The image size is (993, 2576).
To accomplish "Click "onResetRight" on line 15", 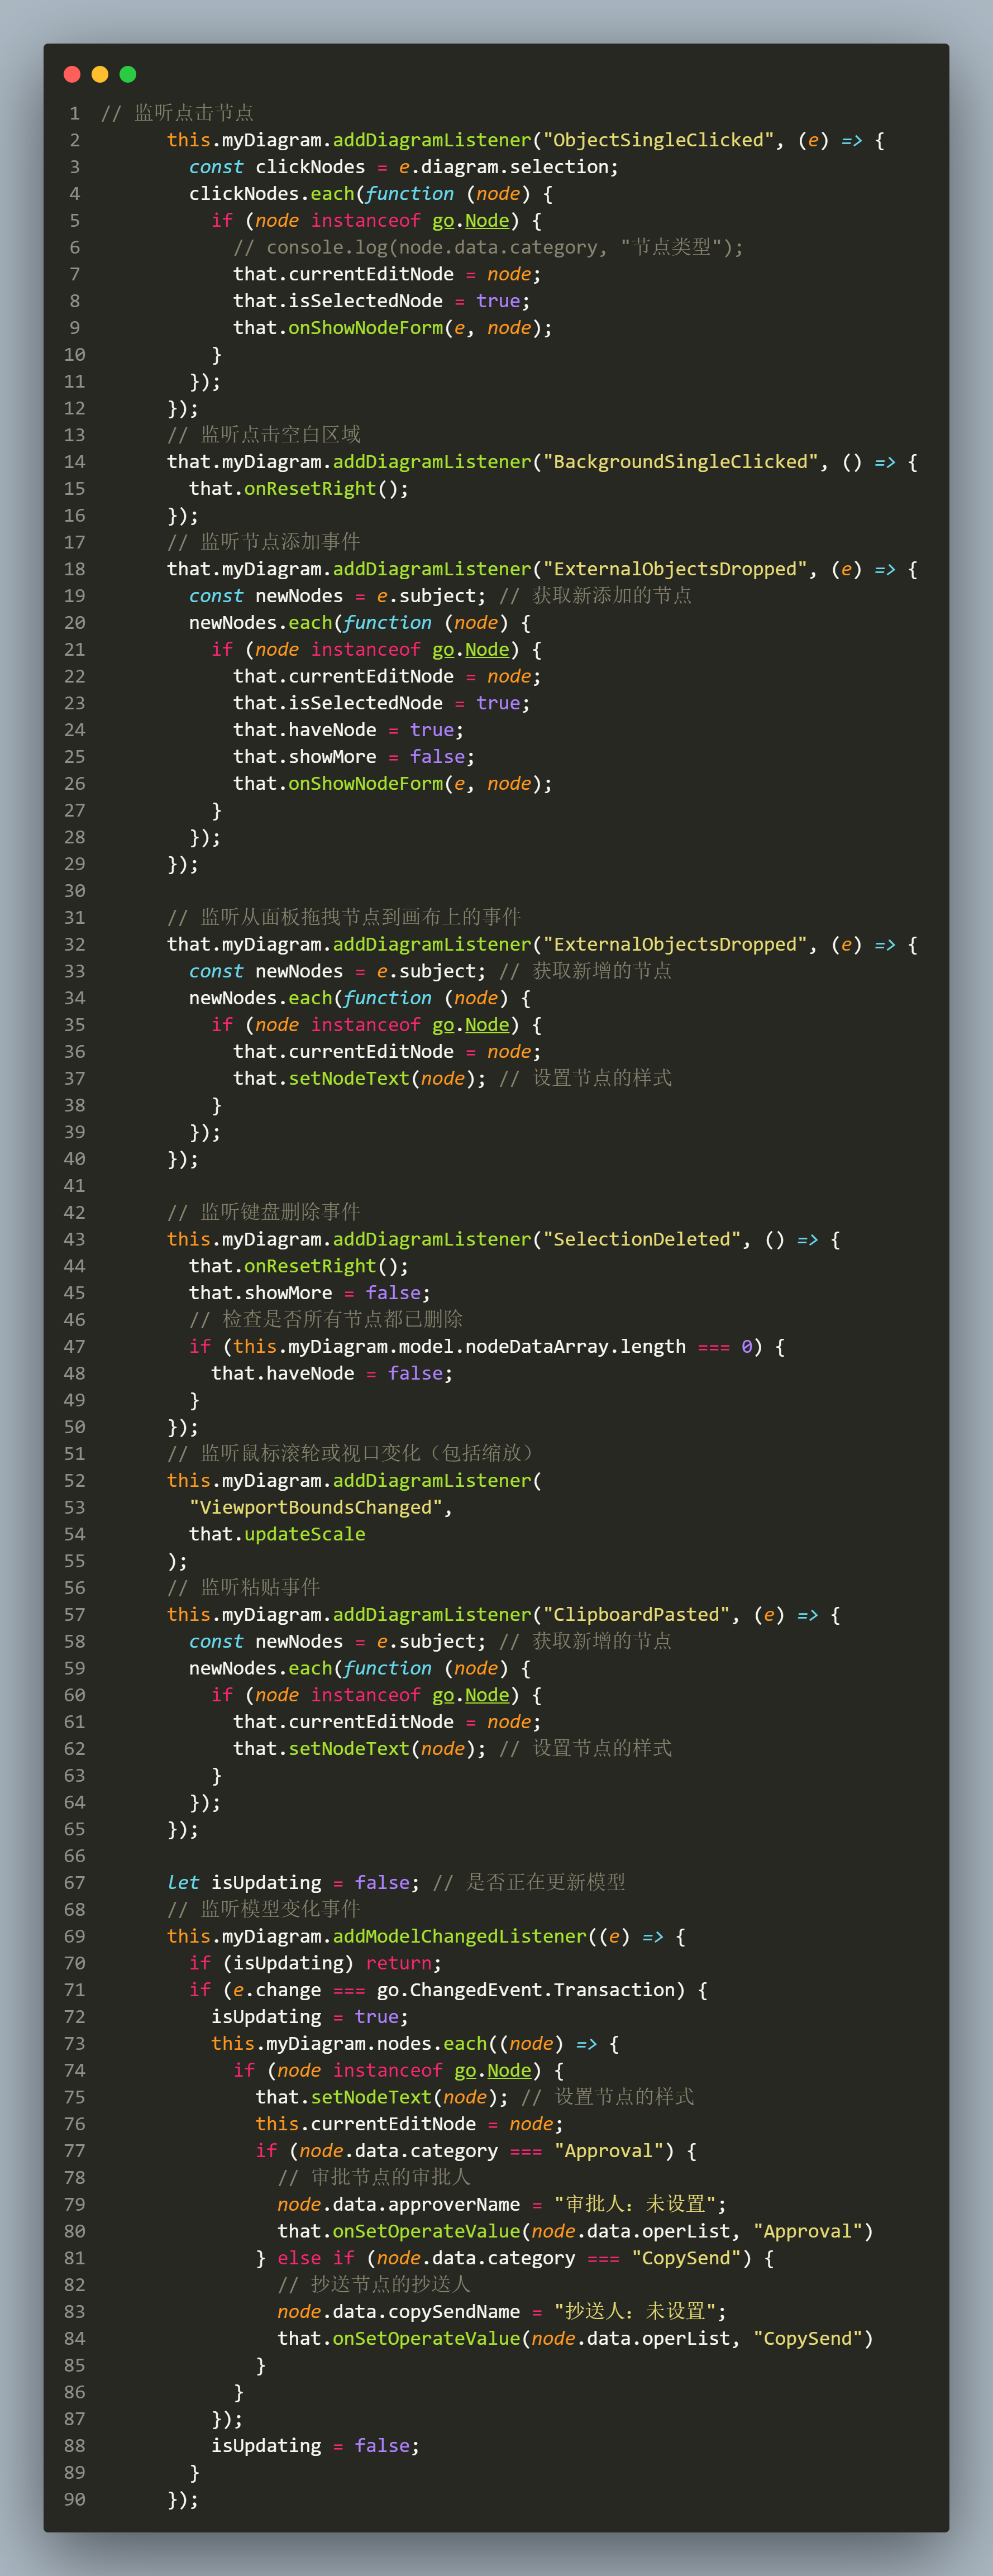I will pos(310,489).
